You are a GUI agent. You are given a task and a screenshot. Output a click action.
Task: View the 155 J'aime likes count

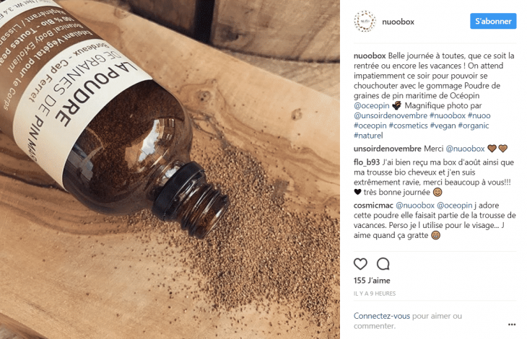[x=372, y=281]
